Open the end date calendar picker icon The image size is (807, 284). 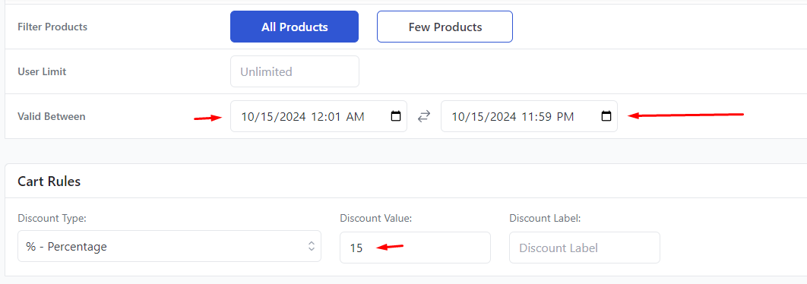pyautogui.click(x=606, y=116)
